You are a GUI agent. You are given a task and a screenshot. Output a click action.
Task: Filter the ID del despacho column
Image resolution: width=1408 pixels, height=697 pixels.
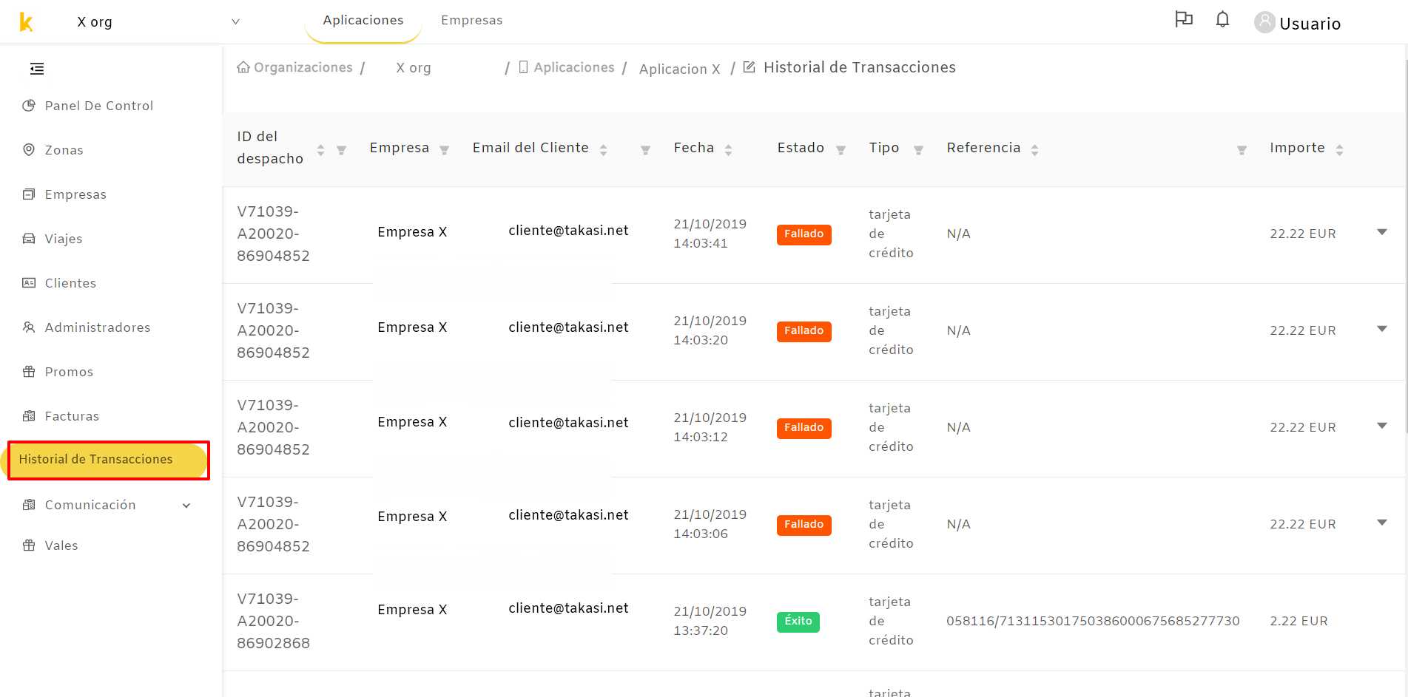pos(342,150)
